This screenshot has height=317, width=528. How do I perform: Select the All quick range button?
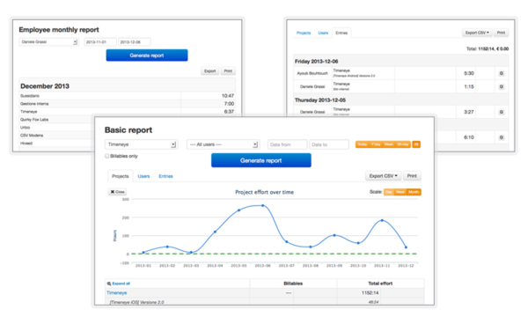pos(416,144)
